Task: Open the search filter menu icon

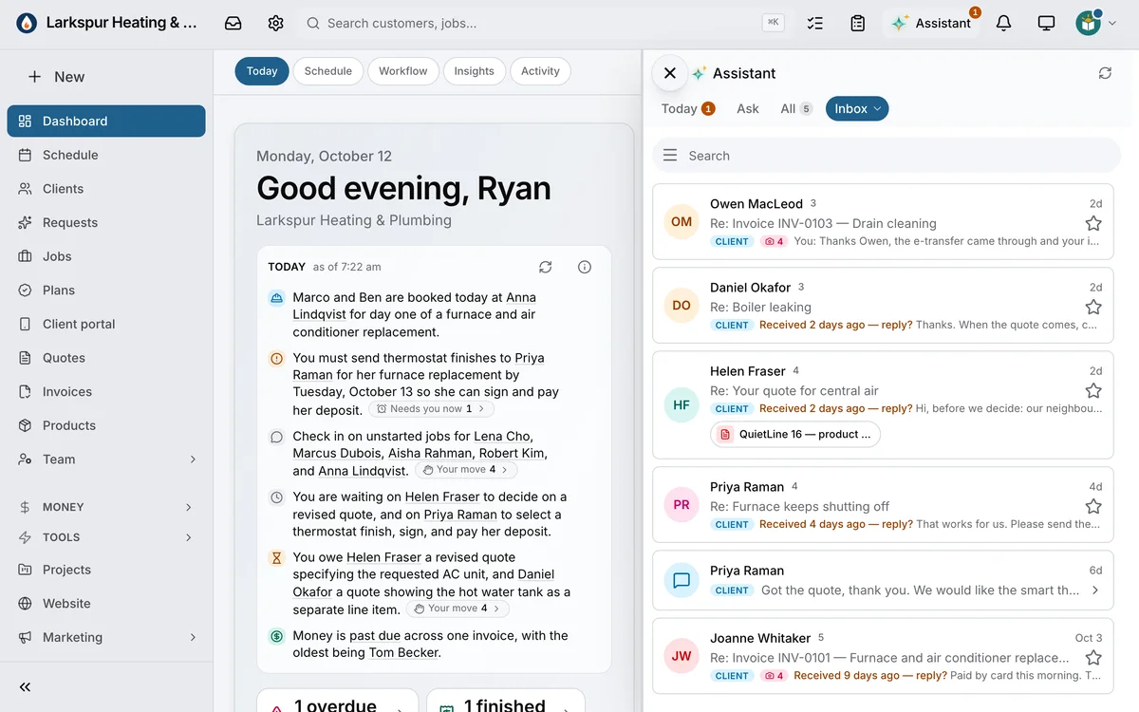Action: 670,156
